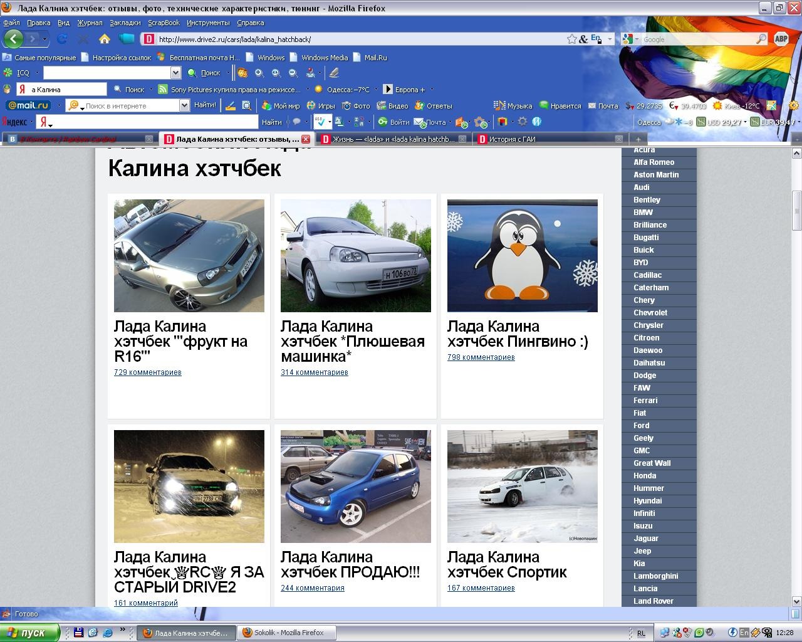Close the Лада Калина хэтчбек tab
The height and width of the screenshot is (642, 802).
306,139
